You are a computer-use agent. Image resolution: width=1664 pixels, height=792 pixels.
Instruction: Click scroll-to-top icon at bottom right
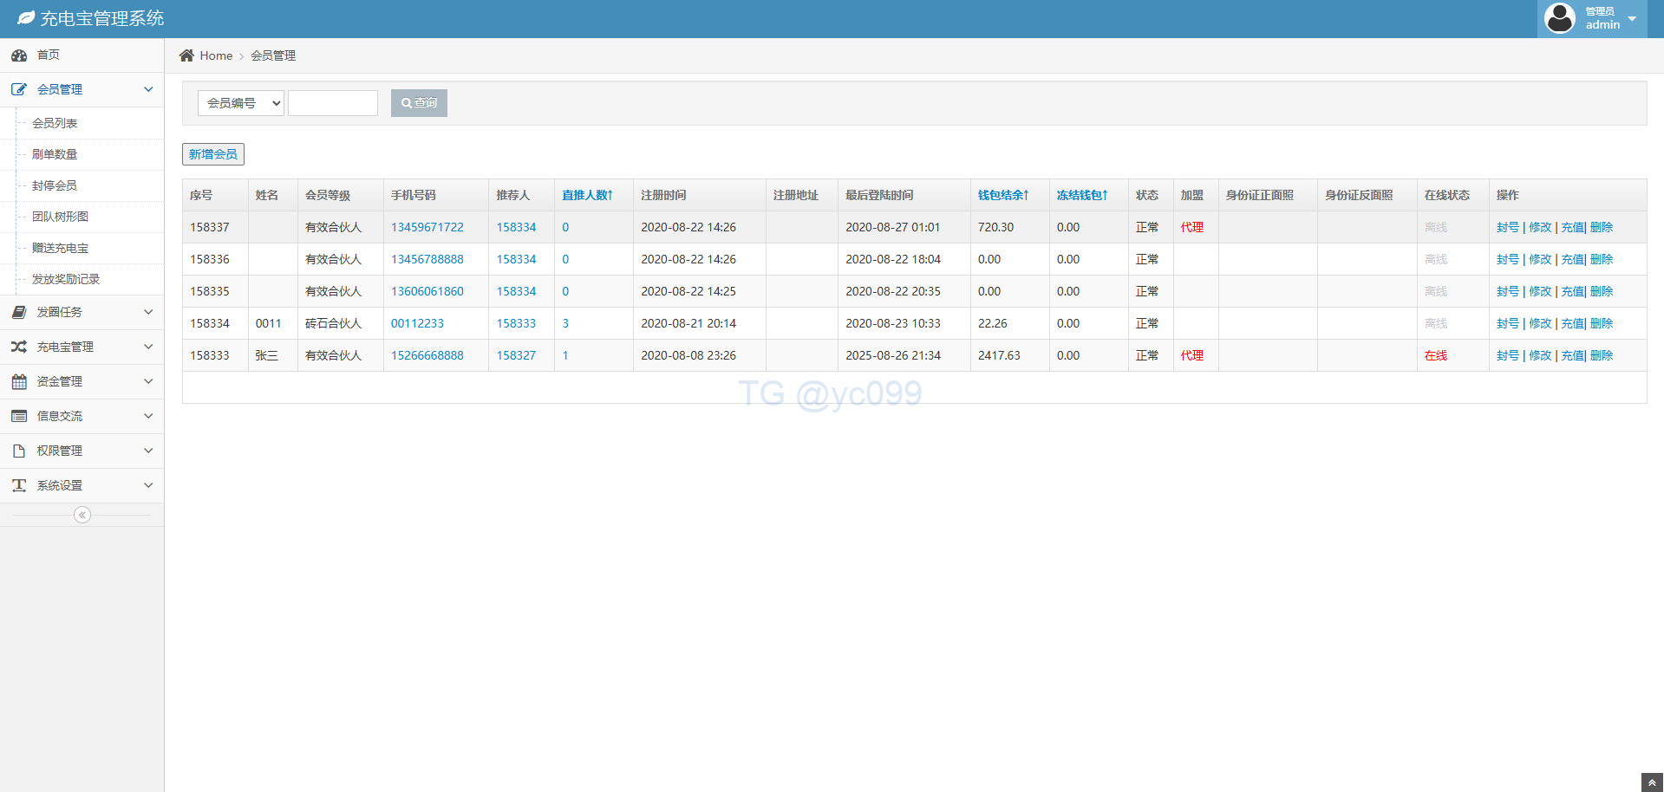1652,782
